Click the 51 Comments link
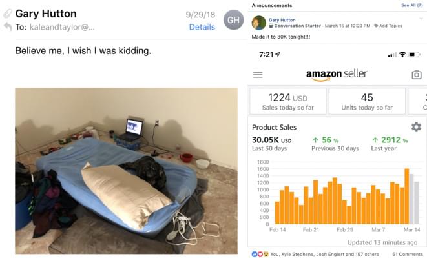Image resolution: width=427 pixels, height=261 pixels. pos(408,254)
